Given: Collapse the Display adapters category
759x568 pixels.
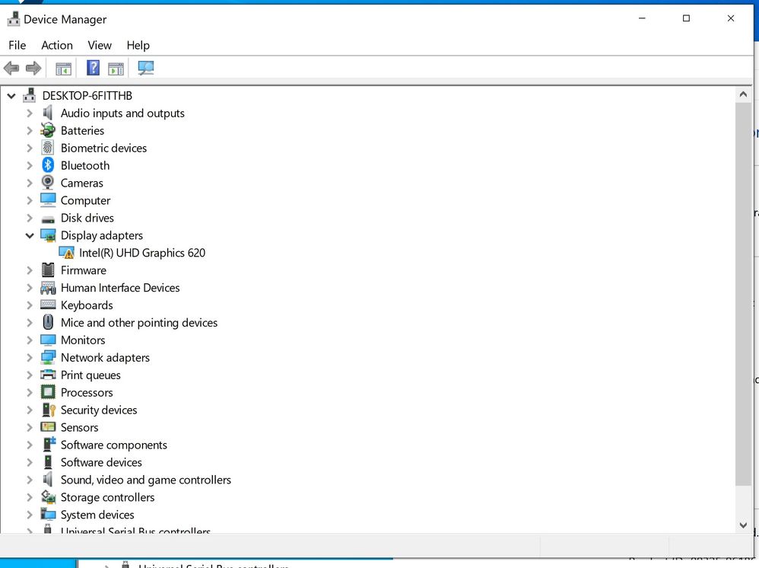Looking at the screenshot, I should tap(30, 235).
